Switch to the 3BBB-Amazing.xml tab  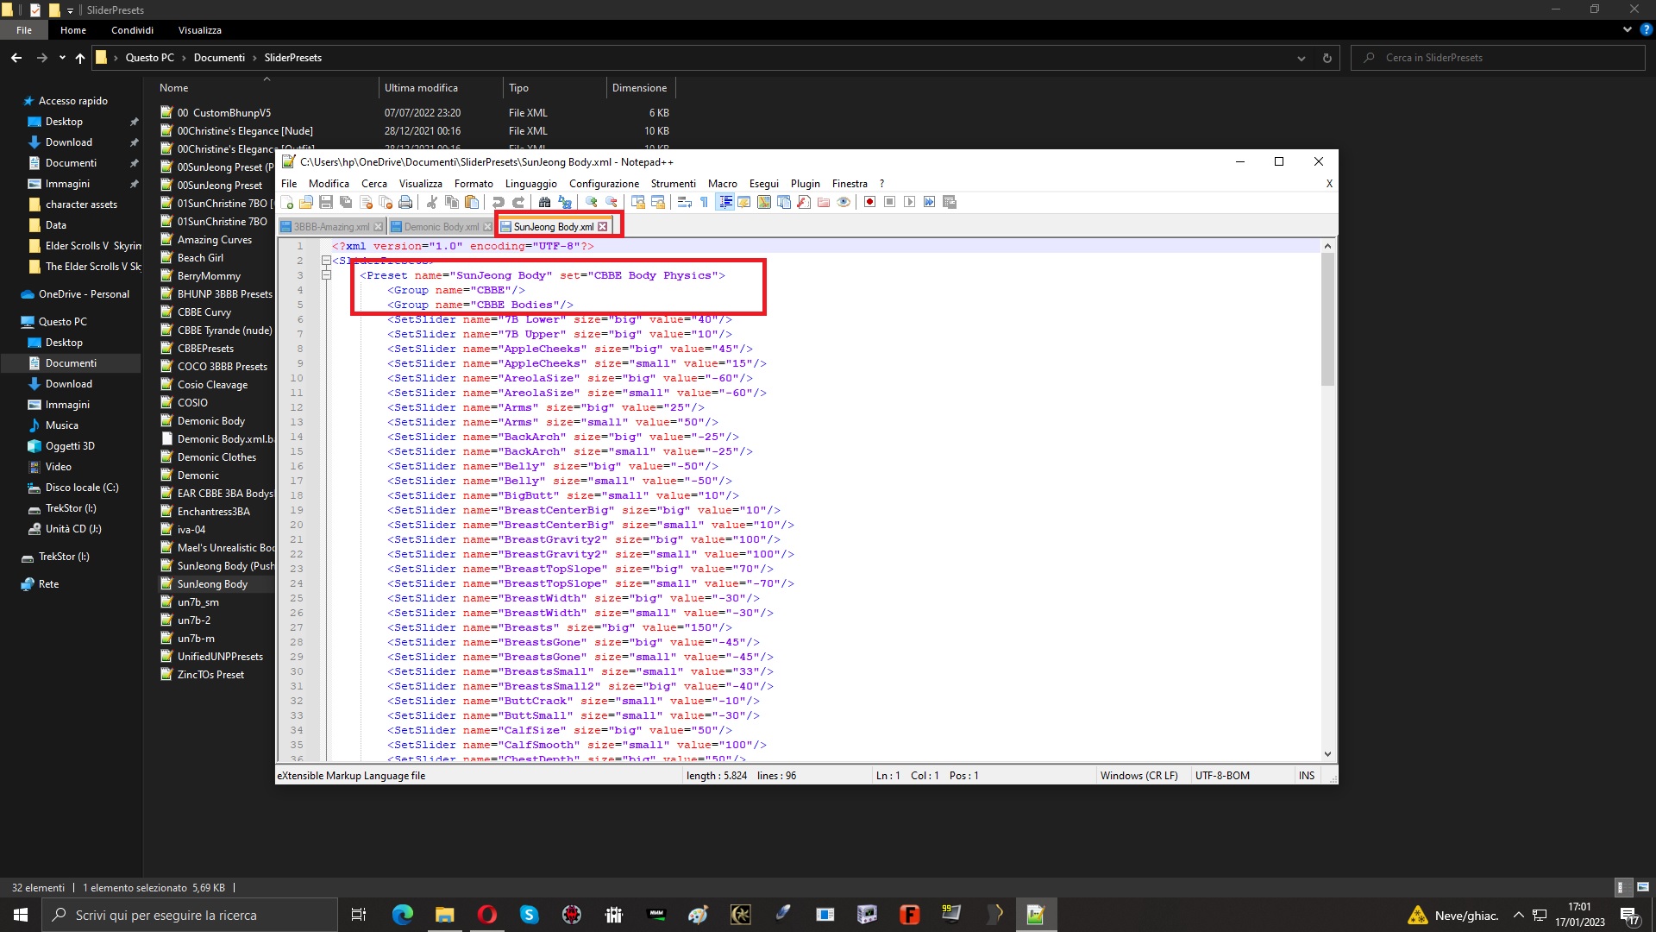coord(331,227)
